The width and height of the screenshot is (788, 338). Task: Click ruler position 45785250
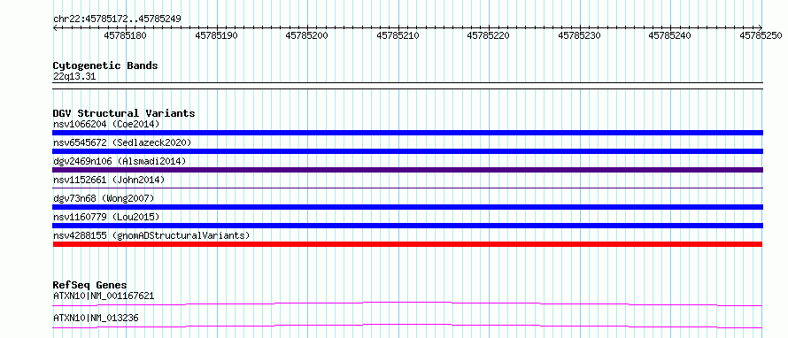pos(761,35)
